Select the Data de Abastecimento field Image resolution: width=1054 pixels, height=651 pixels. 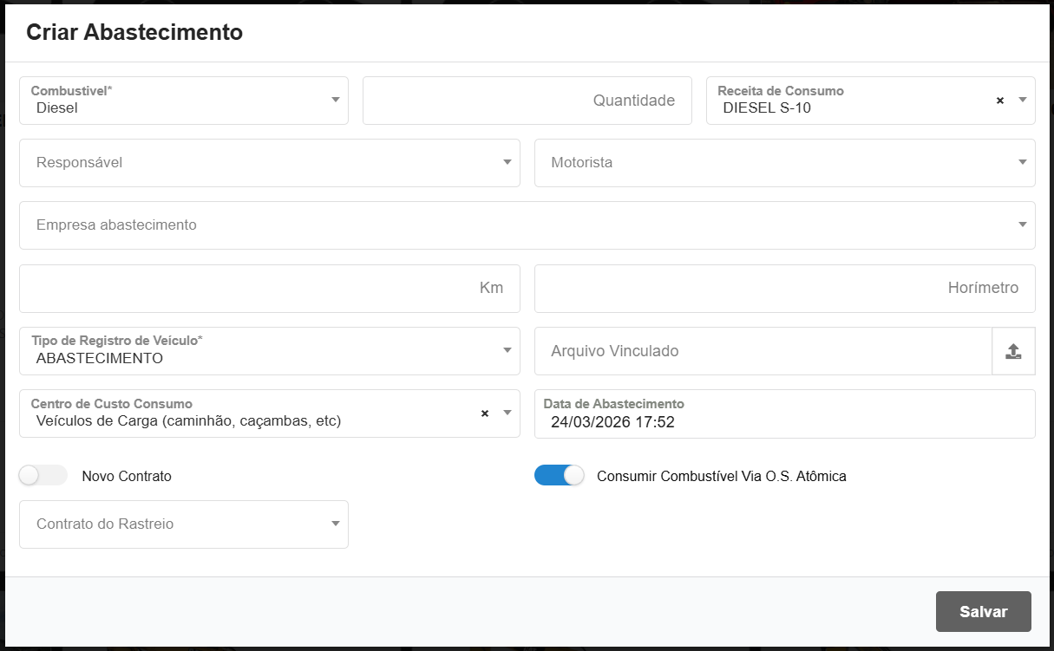[784, 422]
